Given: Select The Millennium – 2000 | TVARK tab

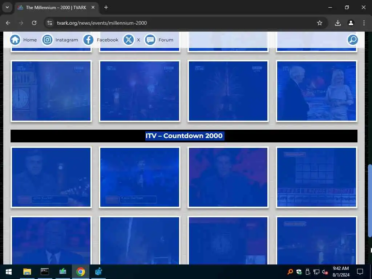Looking at the screenshot, I should click(x=56, y=8).
